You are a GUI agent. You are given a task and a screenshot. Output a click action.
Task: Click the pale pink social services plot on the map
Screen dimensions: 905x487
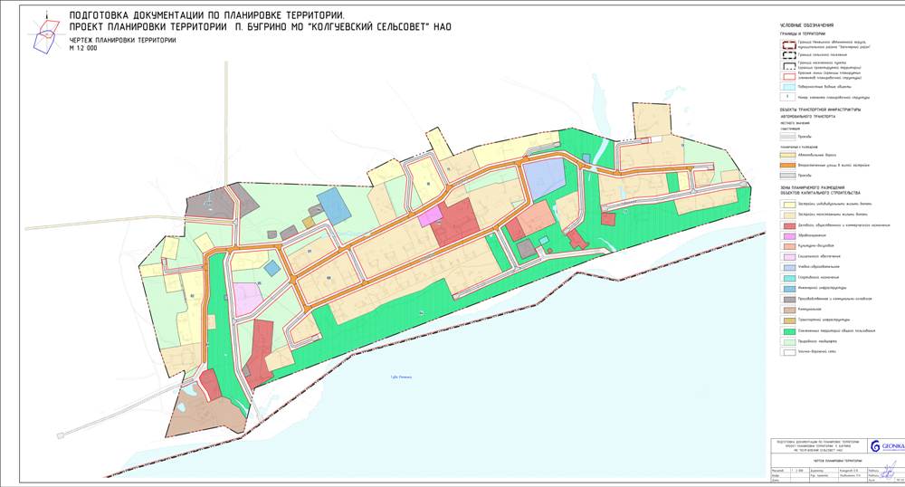248,299
